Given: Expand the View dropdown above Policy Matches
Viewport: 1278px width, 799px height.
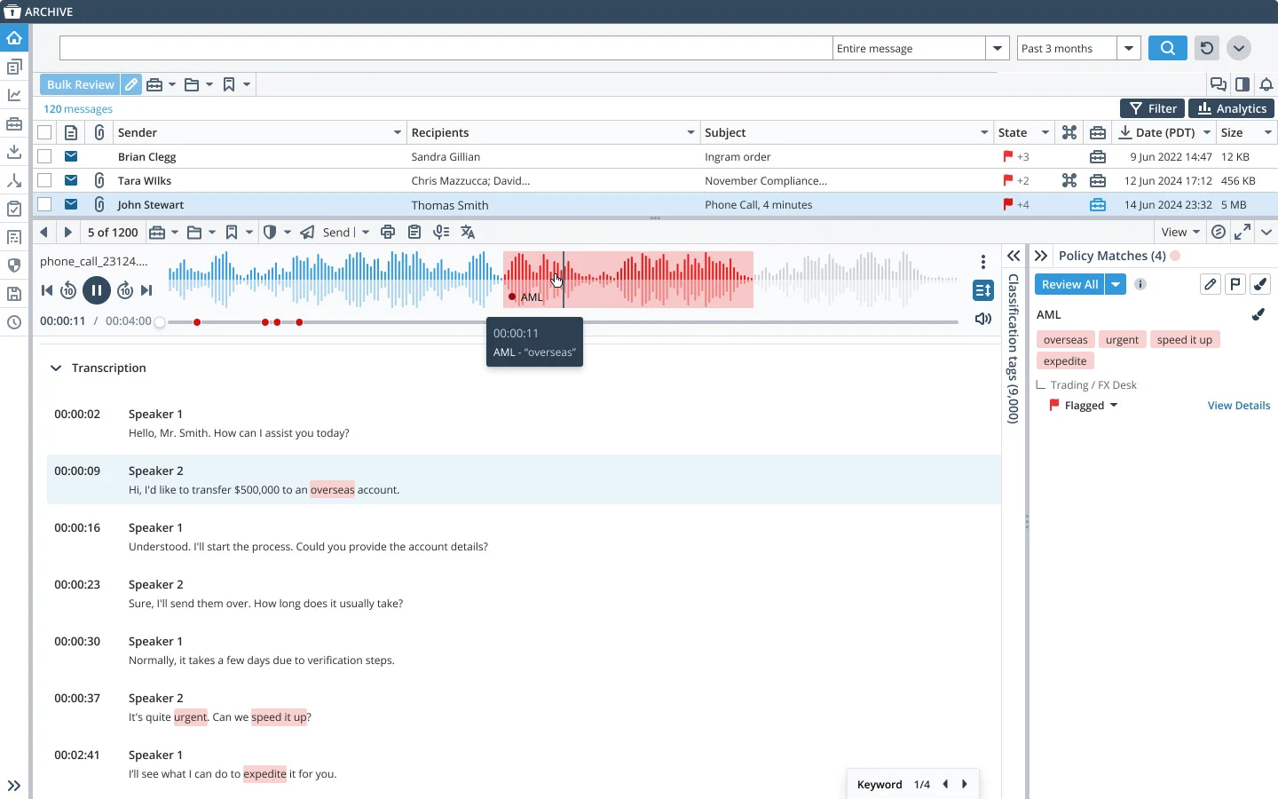Looking at the screenshot, I should click(x=1180, y=233).
